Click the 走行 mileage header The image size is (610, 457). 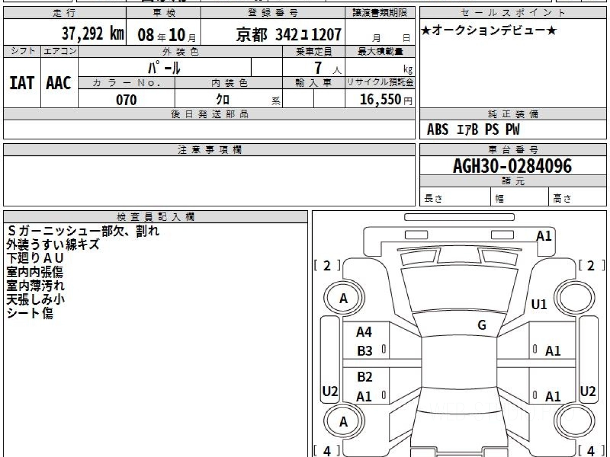[65, 13]
